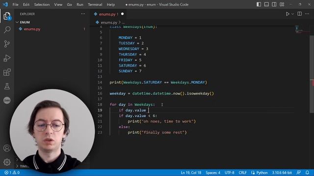This screenshot has width=314, height=176.
Task: Click the breadcrumb ellipsis after enums.py
Action: [123, 22]
